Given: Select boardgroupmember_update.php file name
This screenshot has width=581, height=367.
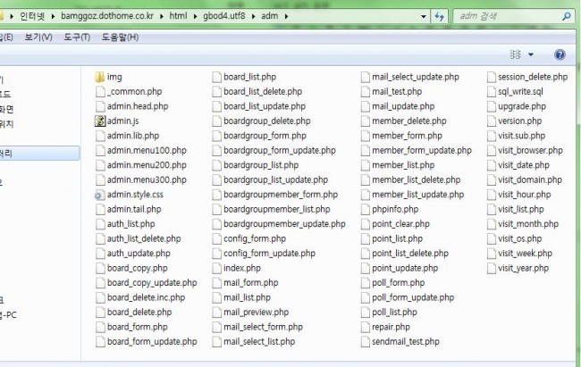Looking at the screenshot, I should [x=284, y=224].
